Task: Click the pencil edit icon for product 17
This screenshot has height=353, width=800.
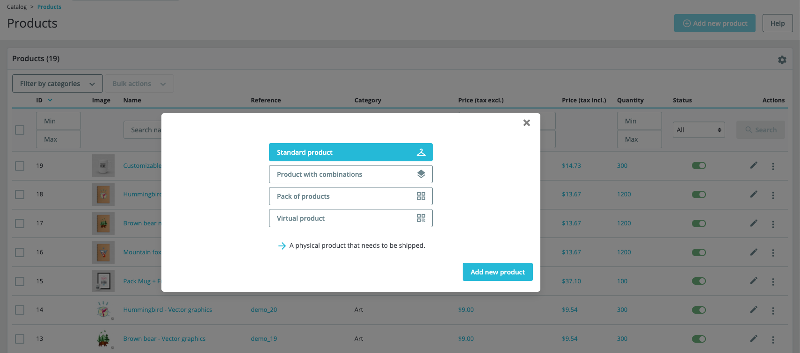Action: coord(753,223)
